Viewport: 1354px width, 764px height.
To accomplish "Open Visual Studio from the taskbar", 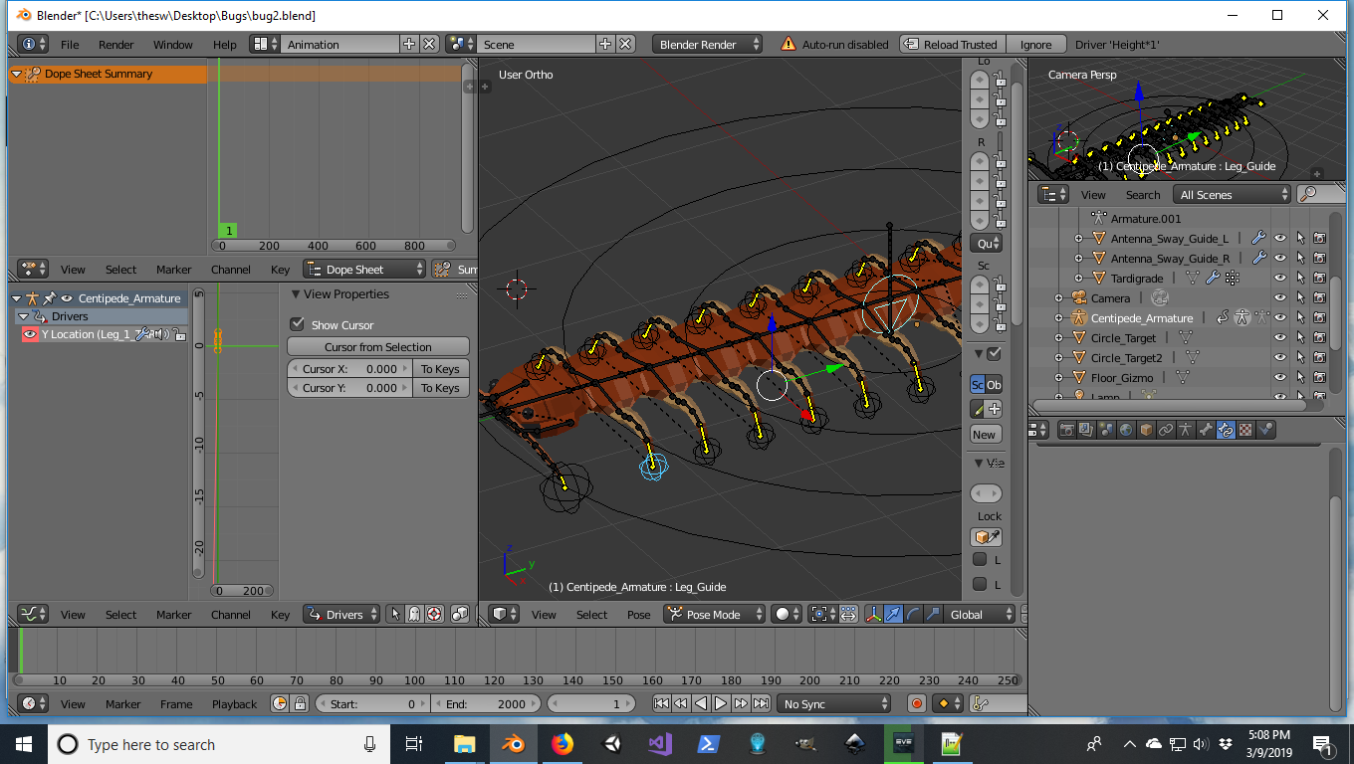I will pyautogui.click(x=660, y=743).
